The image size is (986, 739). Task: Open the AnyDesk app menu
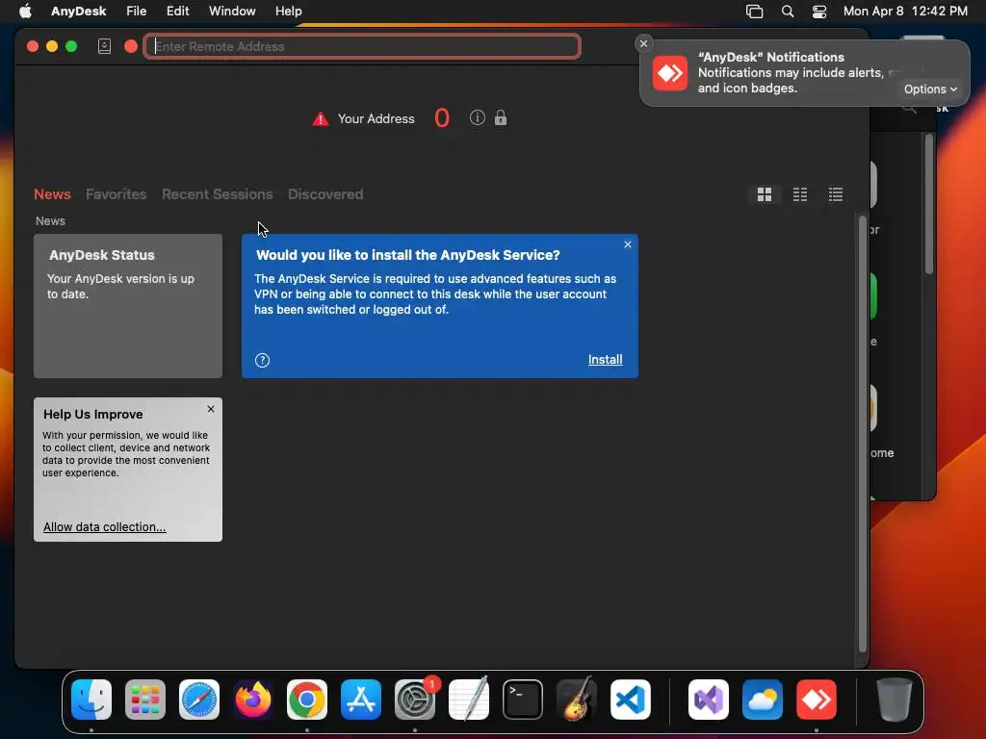tap(79, 12)
